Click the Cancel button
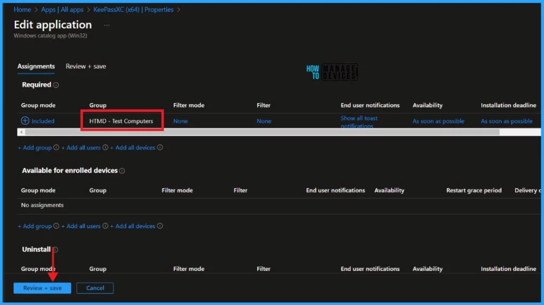 click(x=95, y=288)
